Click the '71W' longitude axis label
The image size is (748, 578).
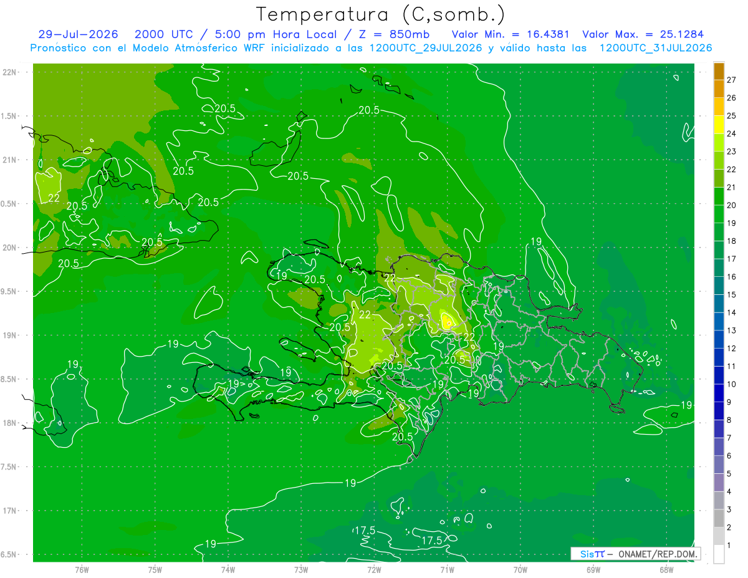tap(447, 569)
